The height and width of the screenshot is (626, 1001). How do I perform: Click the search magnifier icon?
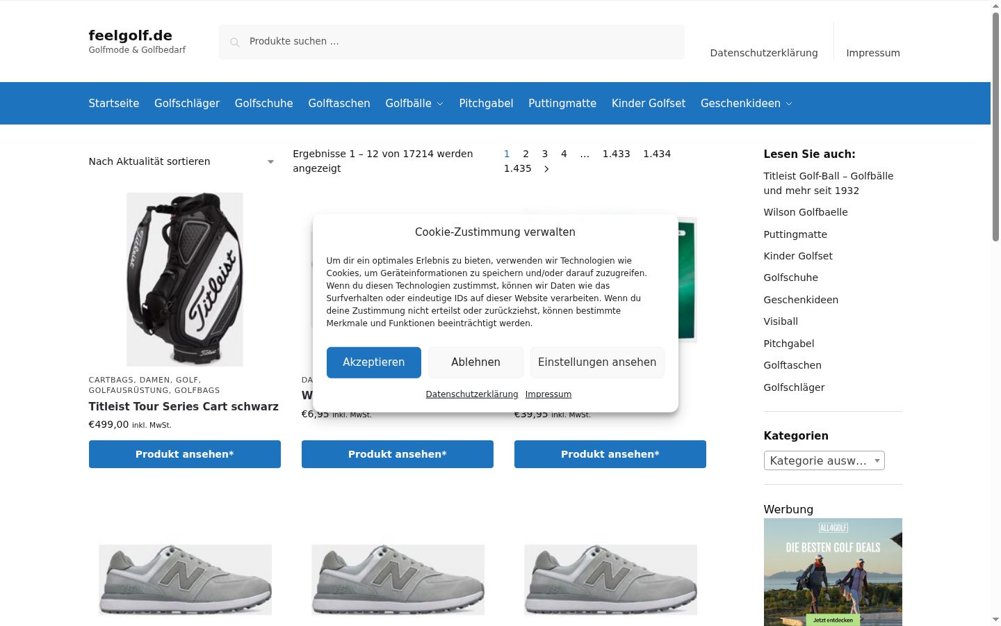[235, 42]
